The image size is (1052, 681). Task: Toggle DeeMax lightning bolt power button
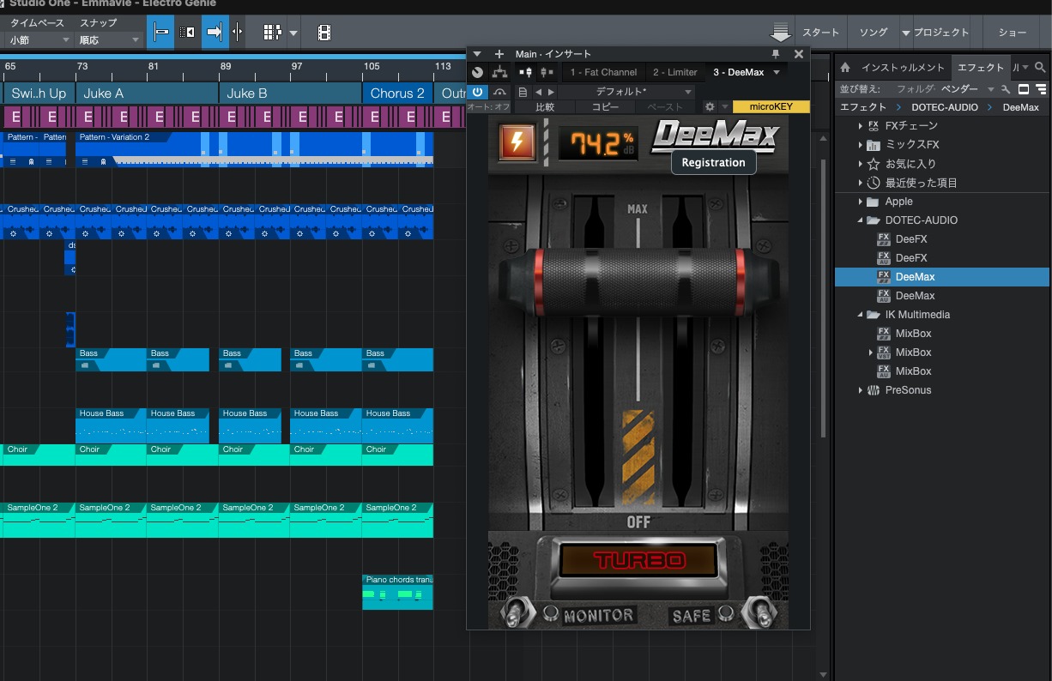point(517,142)
